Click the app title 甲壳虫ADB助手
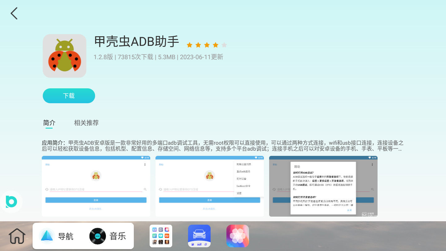The width and height of the screenshot is (446, 251). tap(137, 42)
